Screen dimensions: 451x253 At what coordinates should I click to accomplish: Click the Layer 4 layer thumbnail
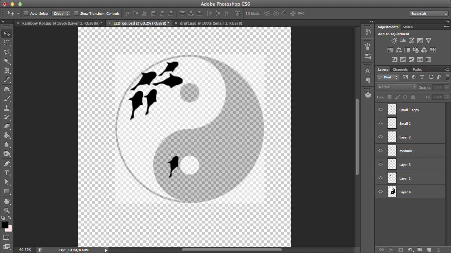391,192
